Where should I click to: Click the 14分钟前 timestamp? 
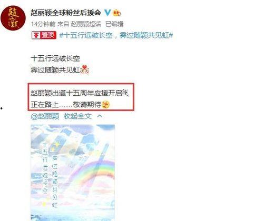(43, 24)
